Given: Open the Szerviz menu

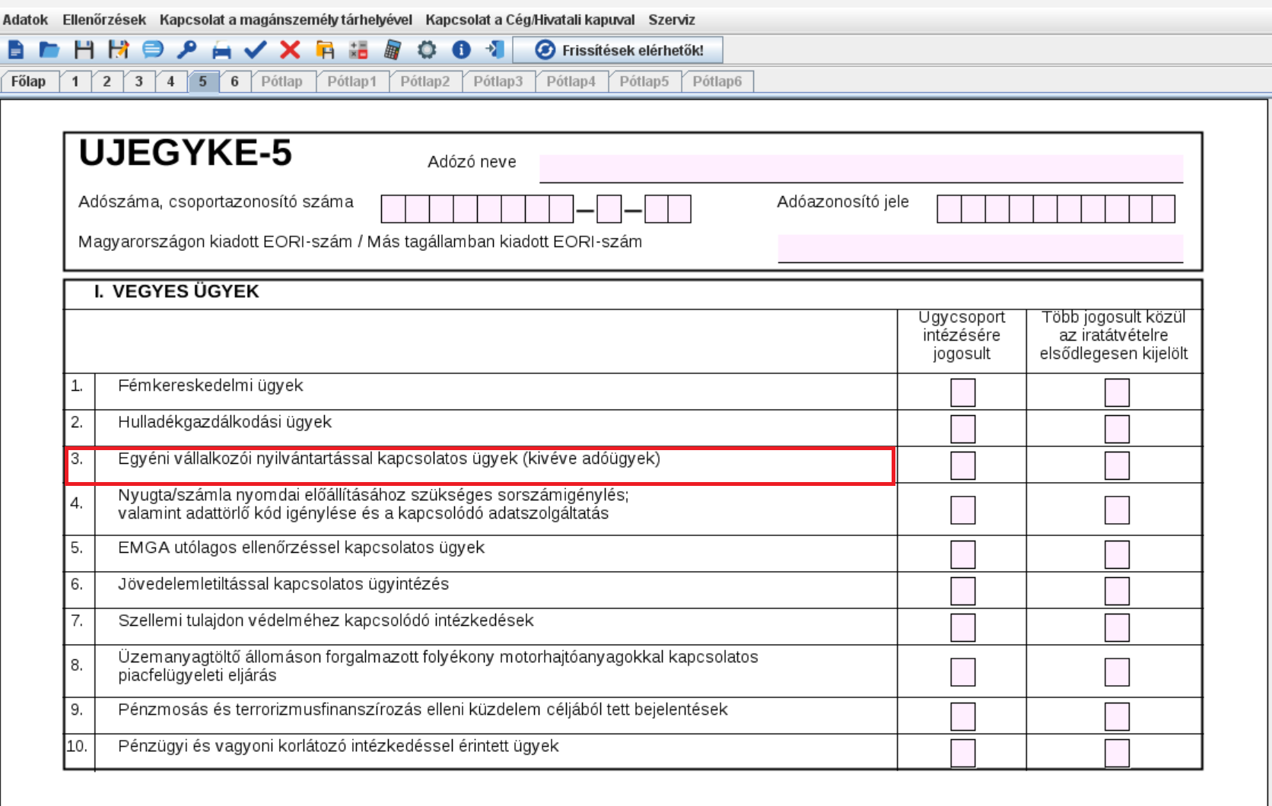Looking at the screenshot, I should click(x=671, y=20).
